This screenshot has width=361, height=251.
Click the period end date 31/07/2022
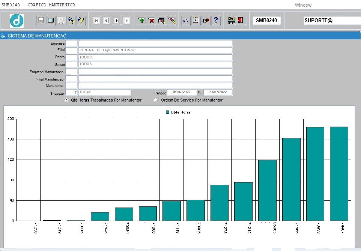pos(218,92)
